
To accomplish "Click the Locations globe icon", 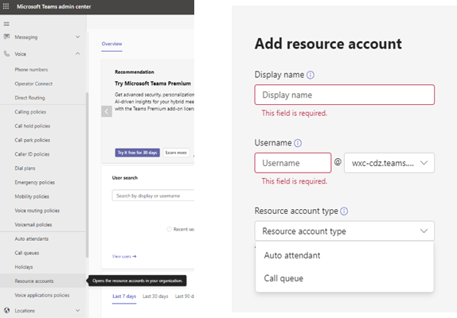I will [x=6, y=310].
